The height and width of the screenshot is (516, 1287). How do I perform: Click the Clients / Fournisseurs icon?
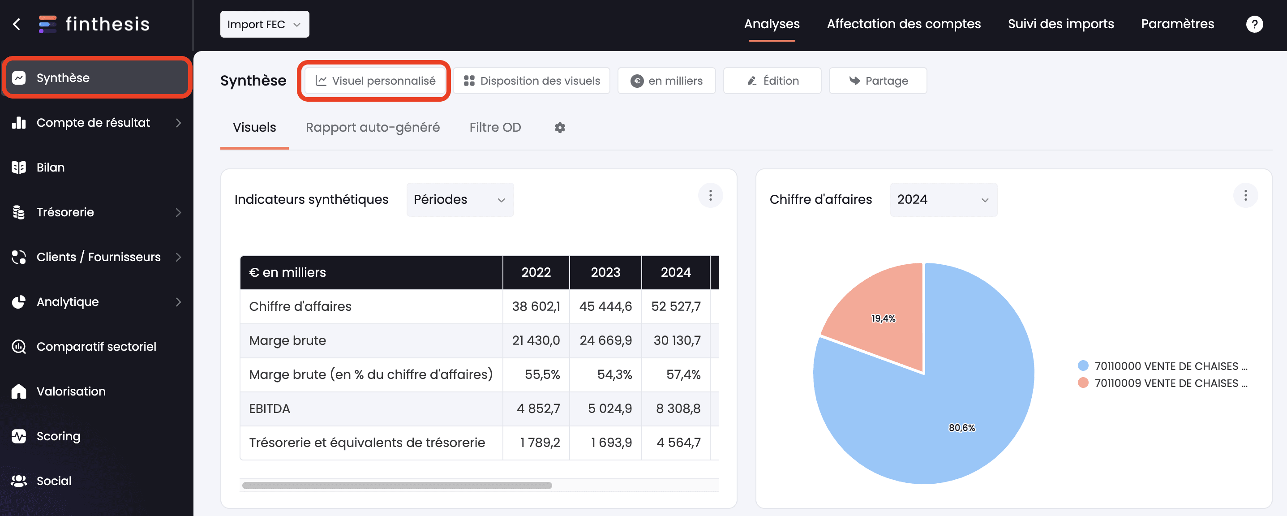[19, 257]
